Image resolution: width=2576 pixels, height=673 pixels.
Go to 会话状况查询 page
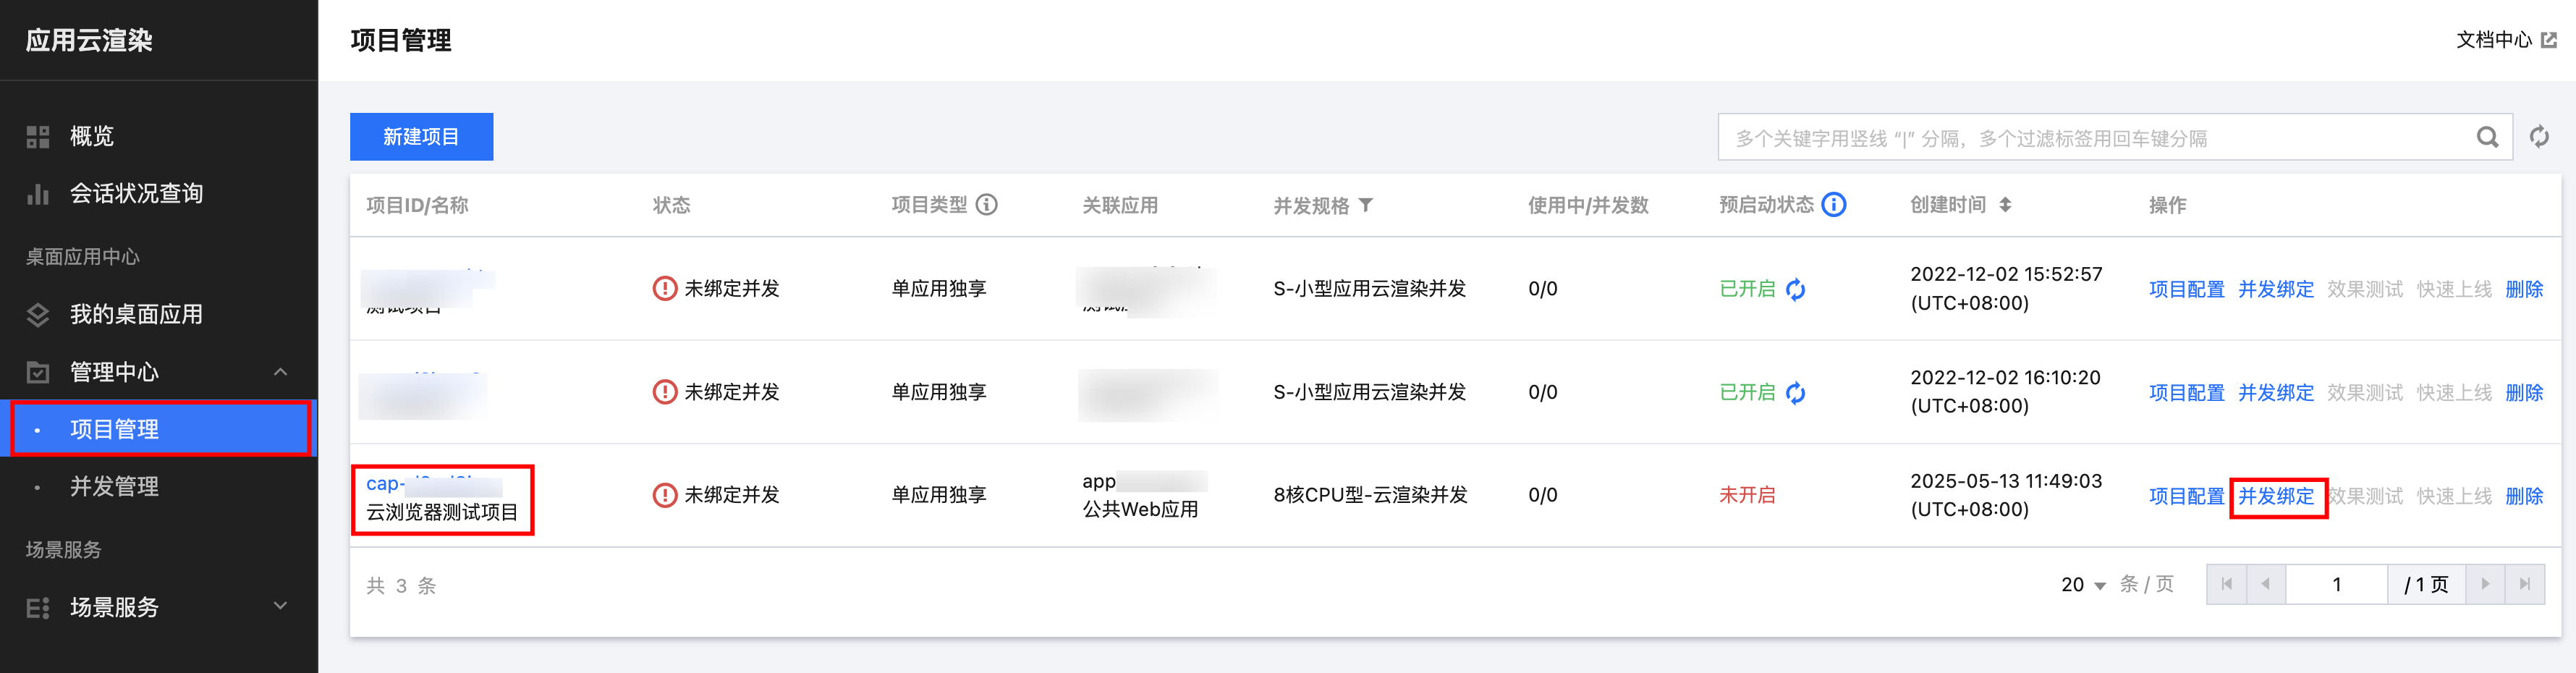136,194
